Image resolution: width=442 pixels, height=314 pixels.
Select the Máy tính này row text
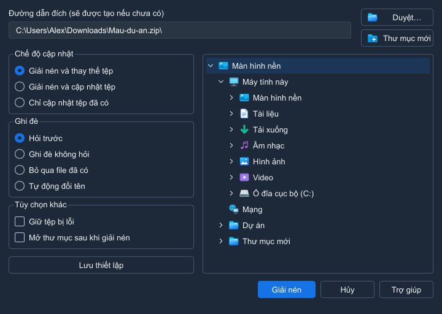tap(265, 82)
